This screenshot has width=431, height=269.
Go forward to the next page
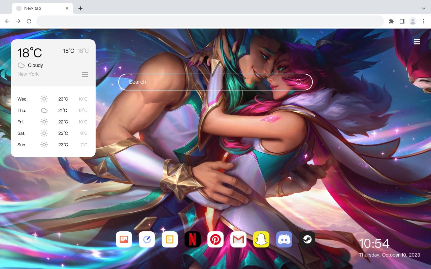pos(18,21)
